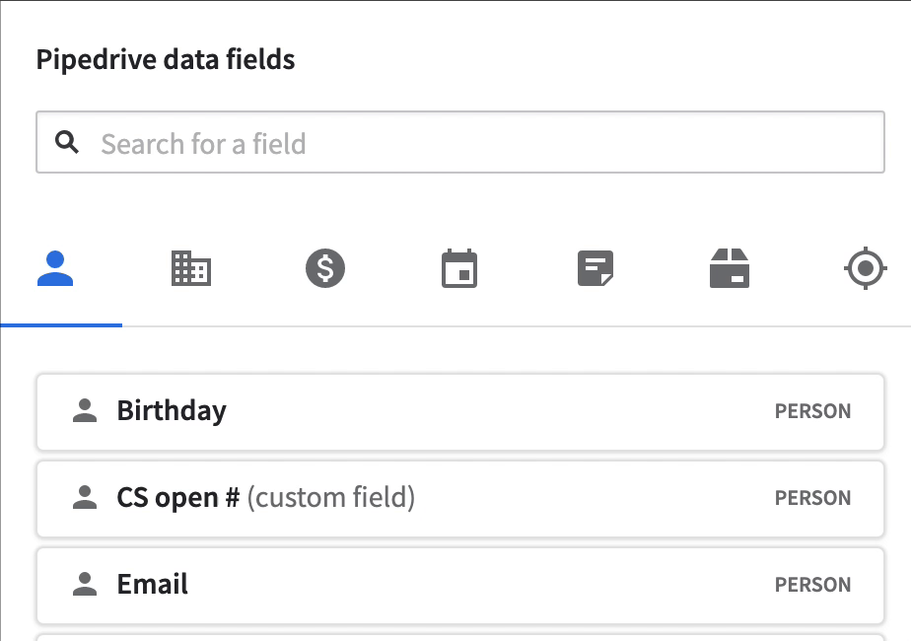Click the PERSON label on CS open # row
The width and height of the screenshot is (911, 641).
(812, 497)
